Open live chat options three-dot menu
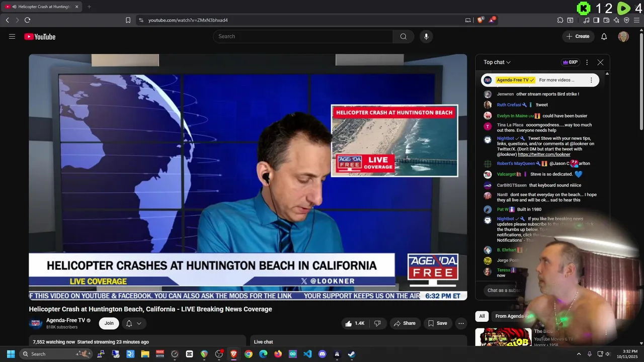644x362 pixels. (587, 62)
